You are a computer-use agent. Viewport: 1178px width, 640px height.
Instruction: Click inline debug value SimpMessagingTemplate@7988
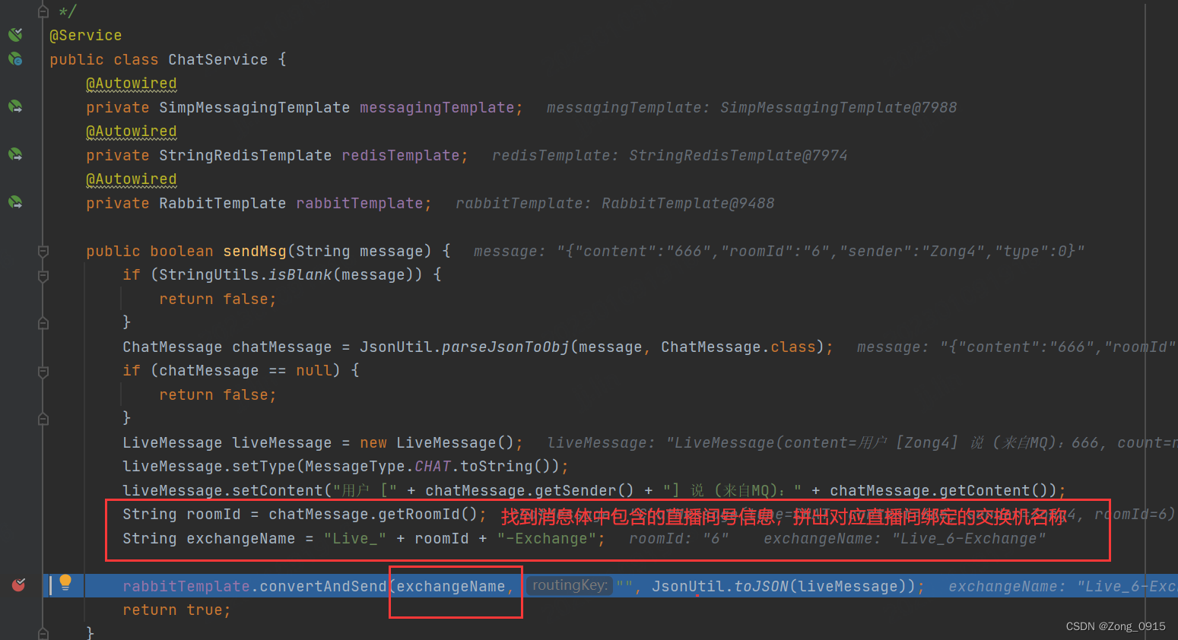pos(838,107)
